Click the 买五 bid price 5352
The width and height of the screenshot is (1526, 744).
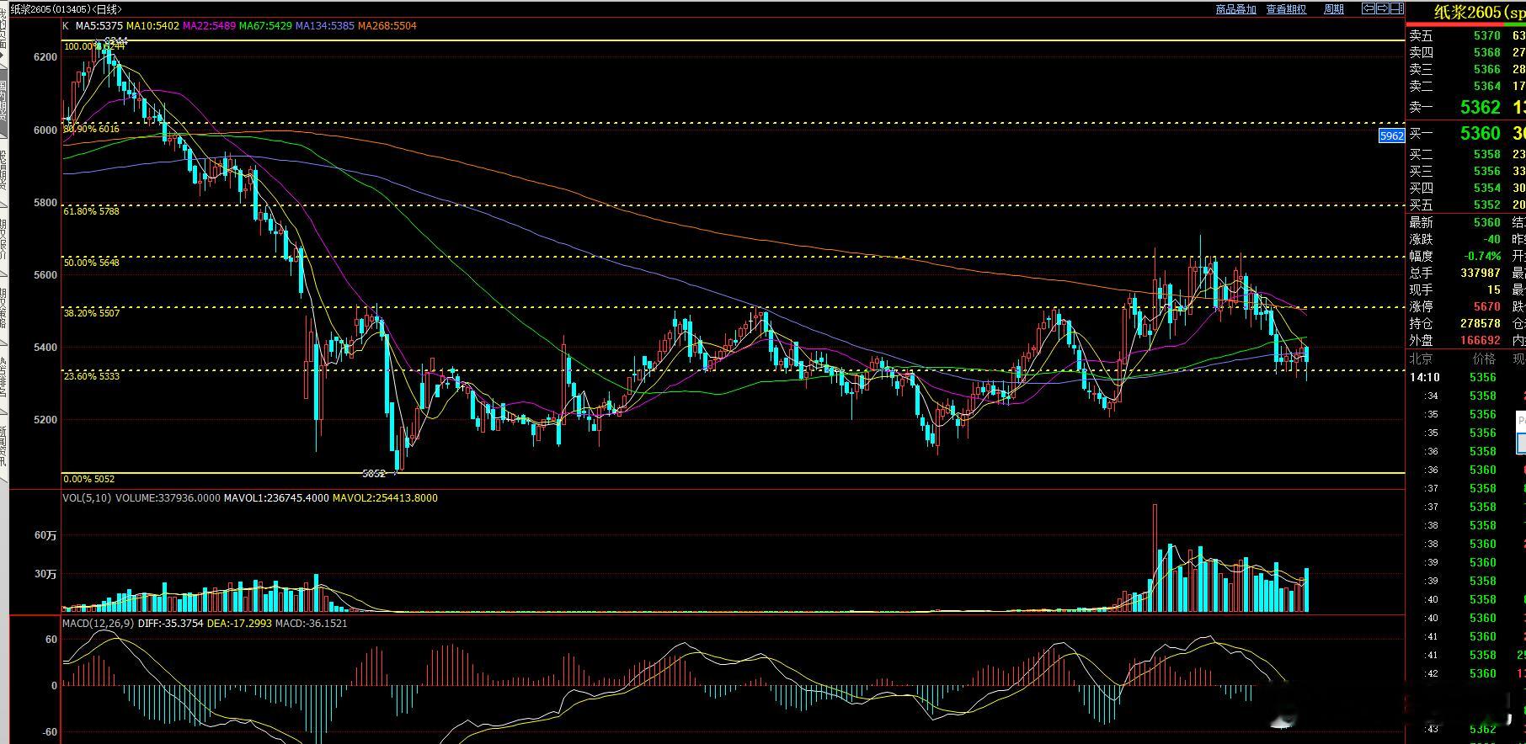pyautogui.click(x=1487, y=205)
